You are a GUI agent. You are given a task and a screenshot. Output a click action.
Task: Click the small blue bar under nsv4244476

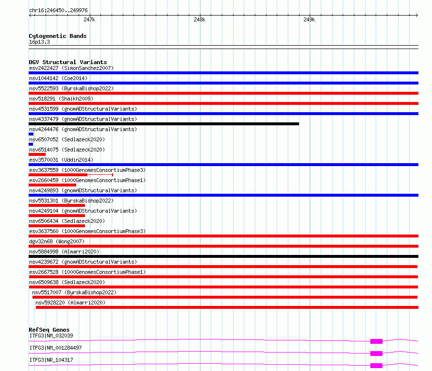click(31, 134)
